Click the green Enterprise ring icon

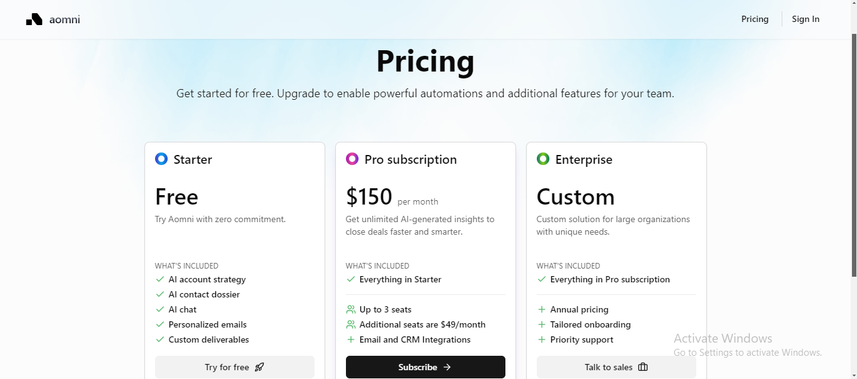(x=543, y=159)
